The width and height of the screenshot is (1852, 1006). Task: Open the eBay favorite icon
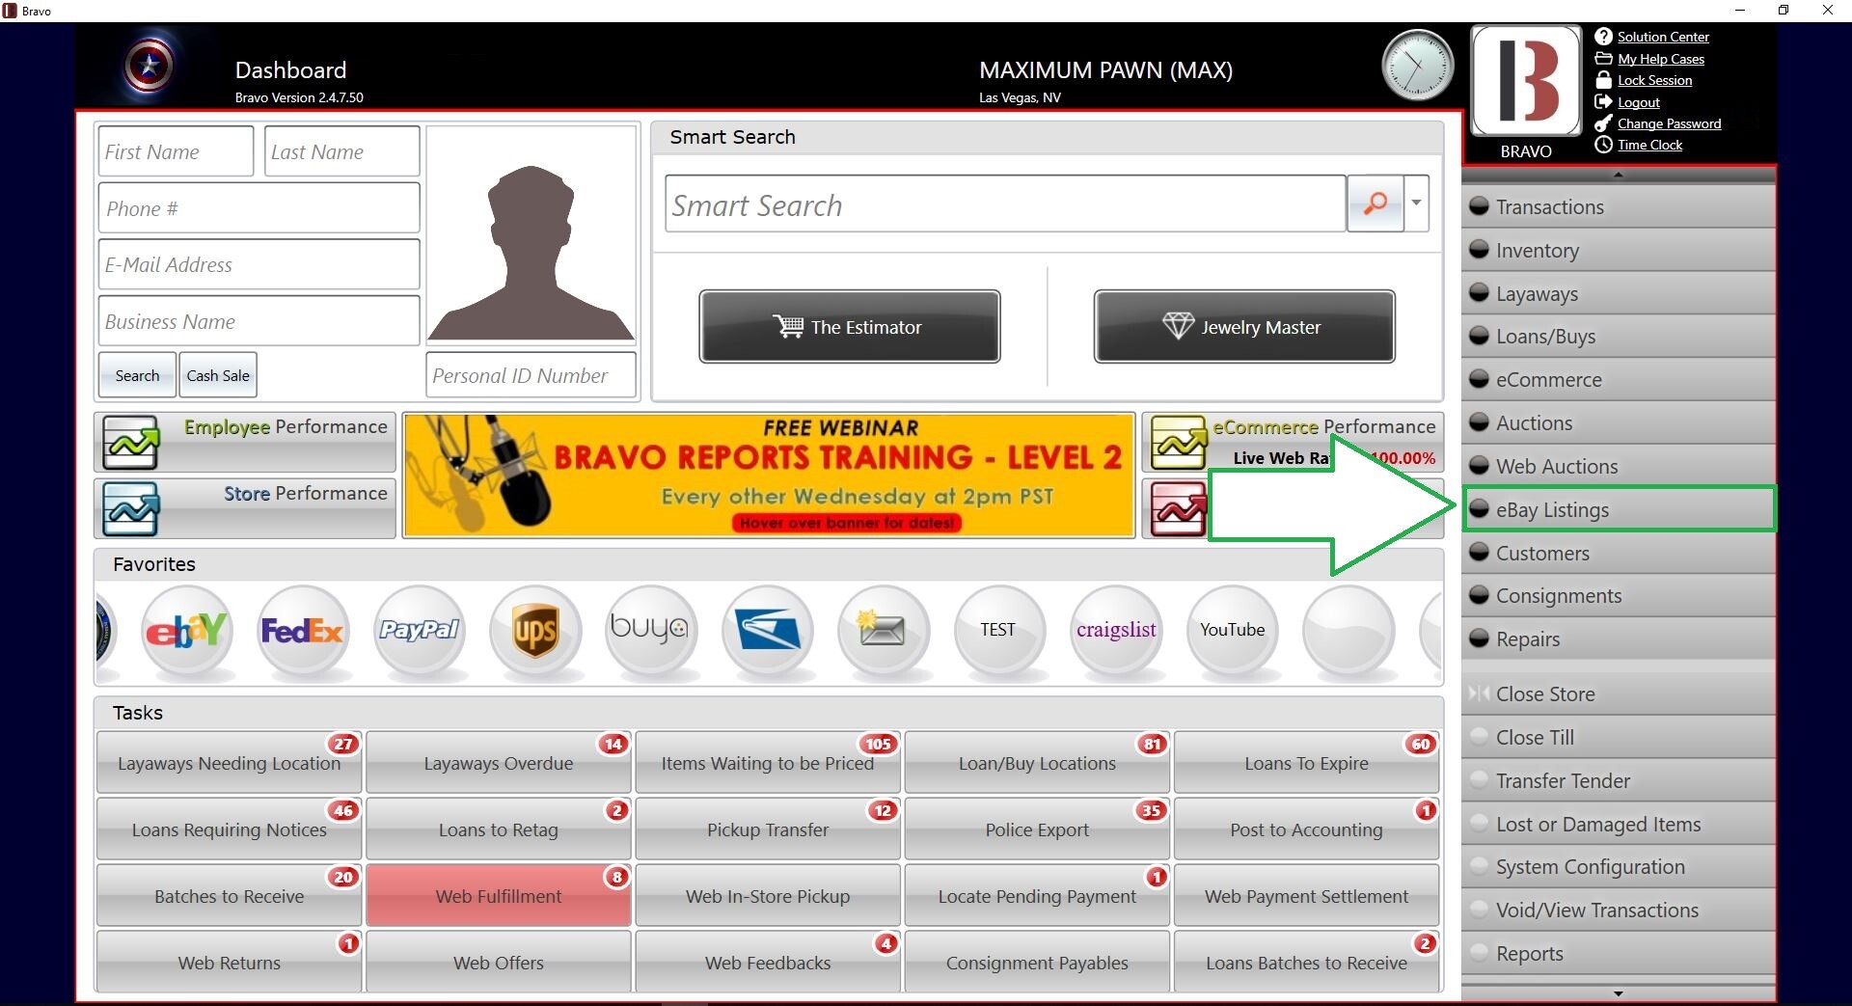pos(186,631)
